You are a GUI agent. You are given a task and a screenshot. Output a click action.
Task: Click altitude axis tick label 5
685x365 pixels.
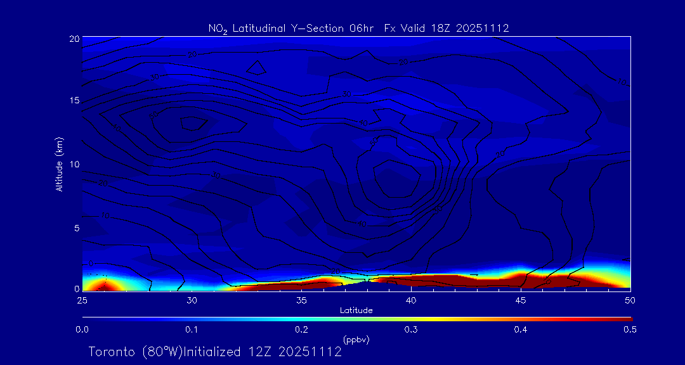[x=75, y=227]
